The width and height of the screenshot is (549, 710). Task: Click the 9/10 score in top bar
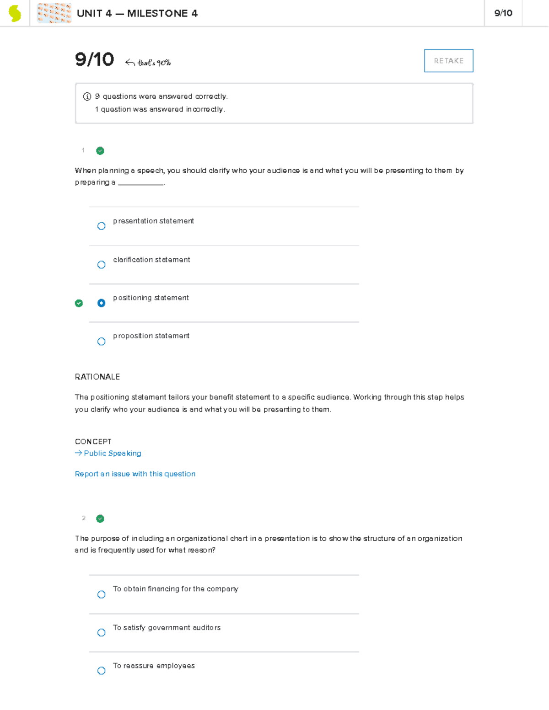[x=503, y=13]
